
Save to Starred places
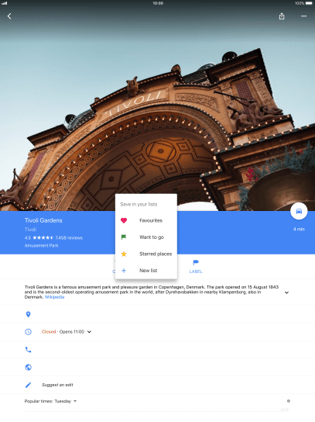pyautogui.click(x=146, y=254)
